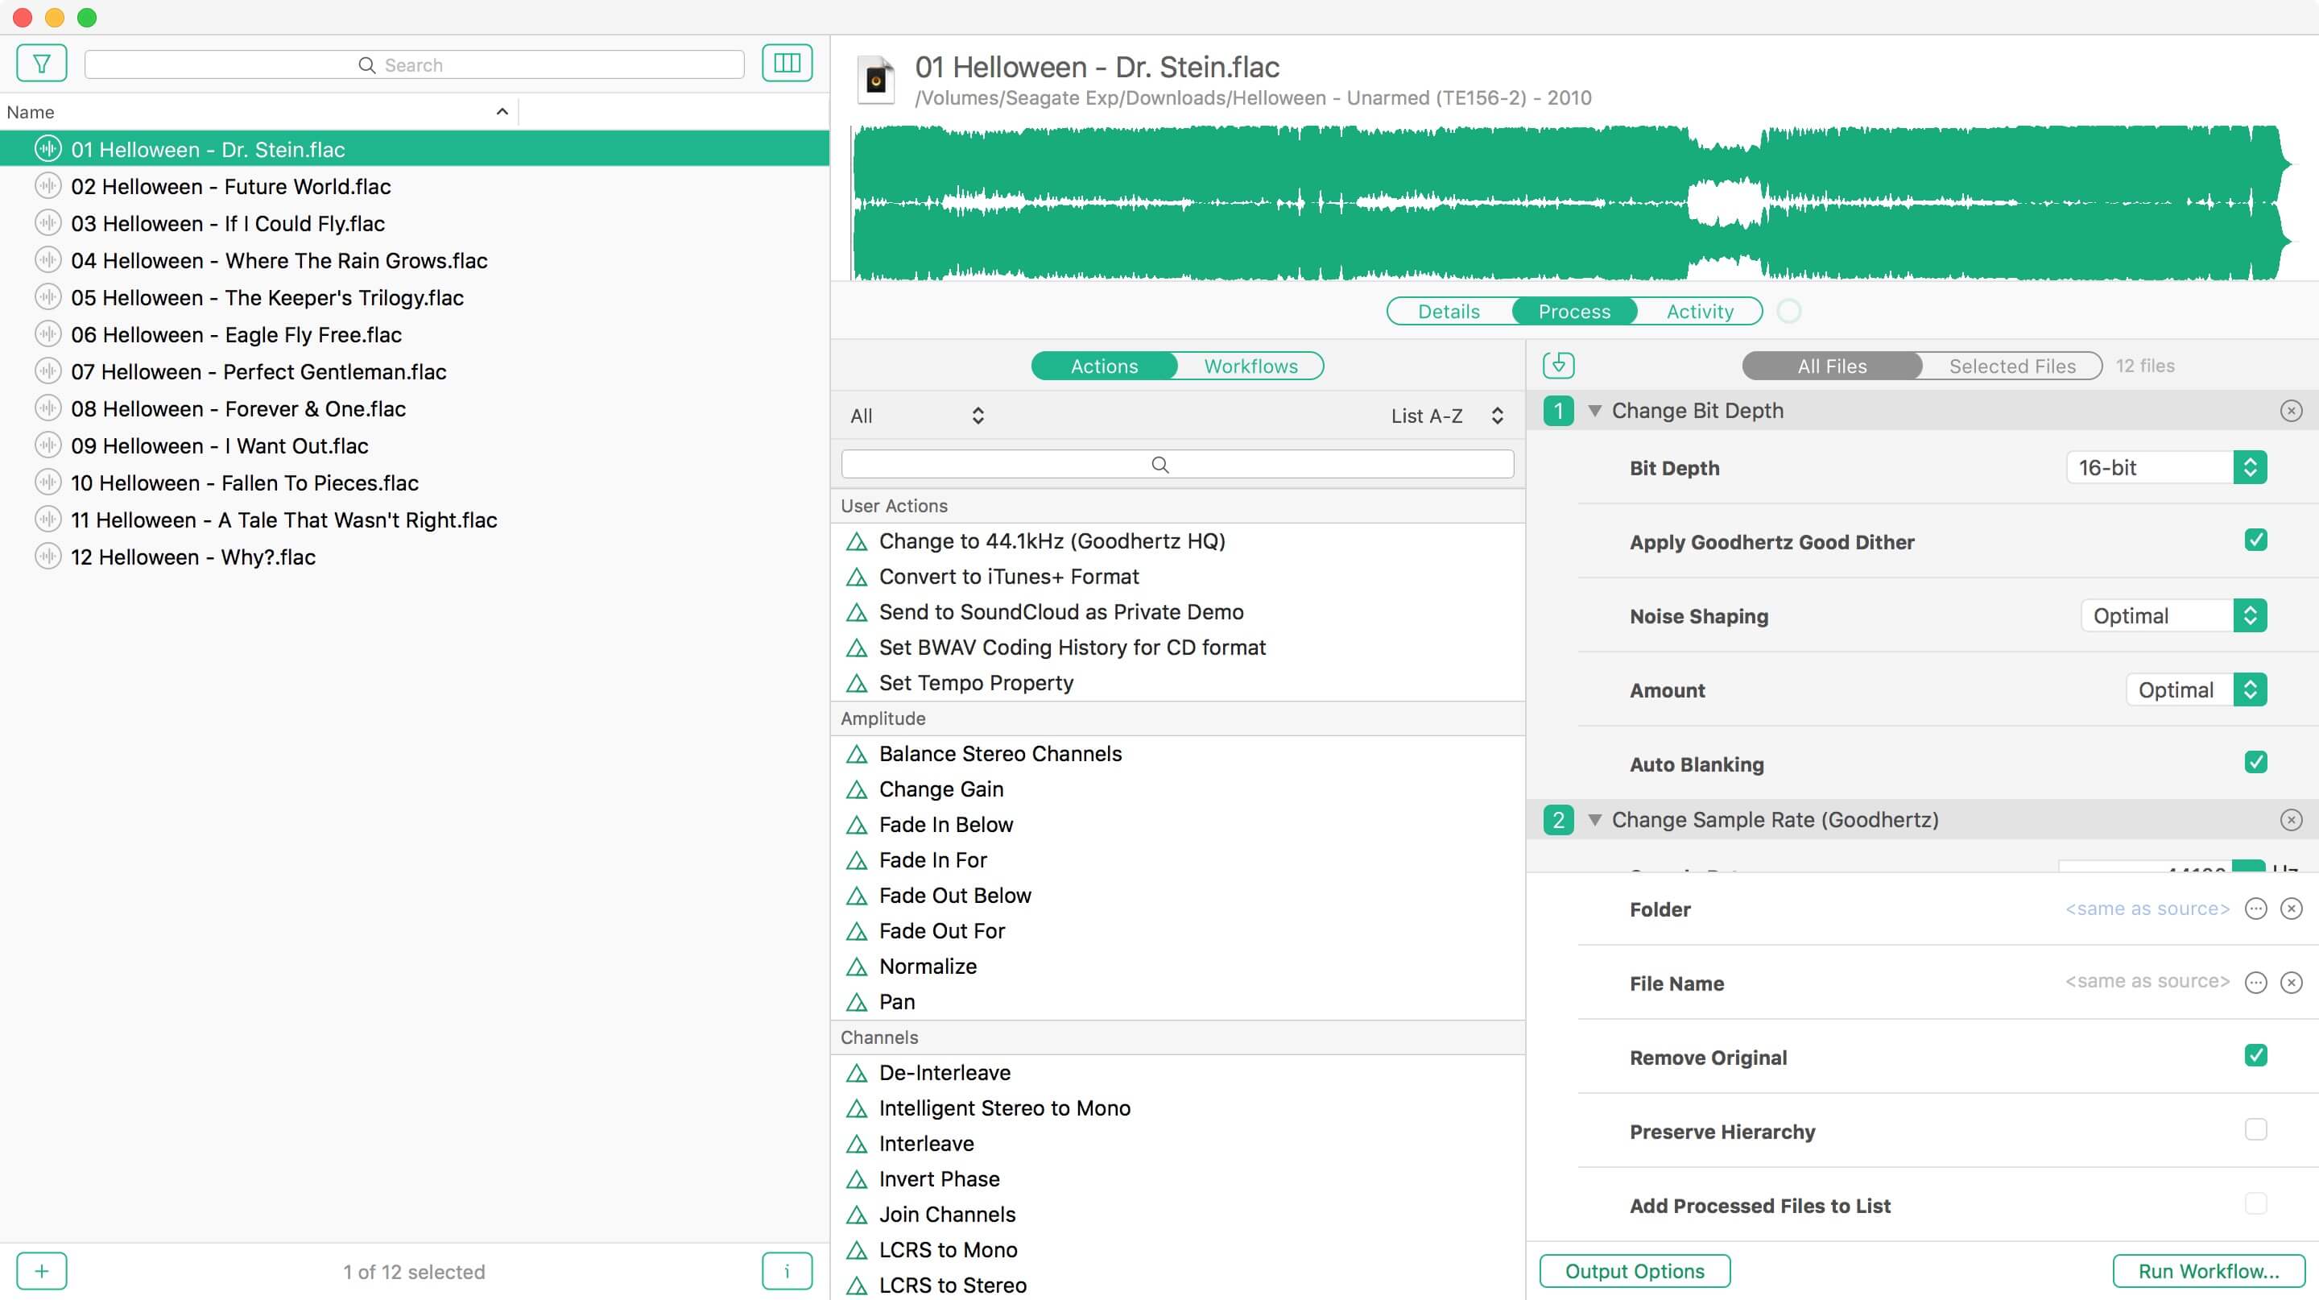Select 10 Helloween - Fallen To Pieces.flac
The image size is (2319, 1300).
tap(414, 483)
